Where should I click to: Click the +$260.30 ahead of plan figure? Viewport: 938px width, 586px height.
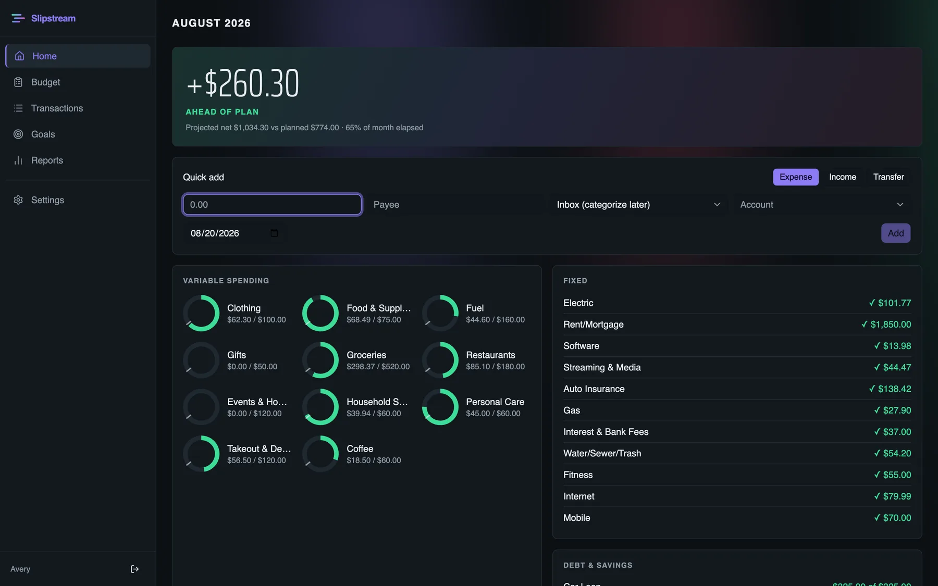[x=243, y=83]
